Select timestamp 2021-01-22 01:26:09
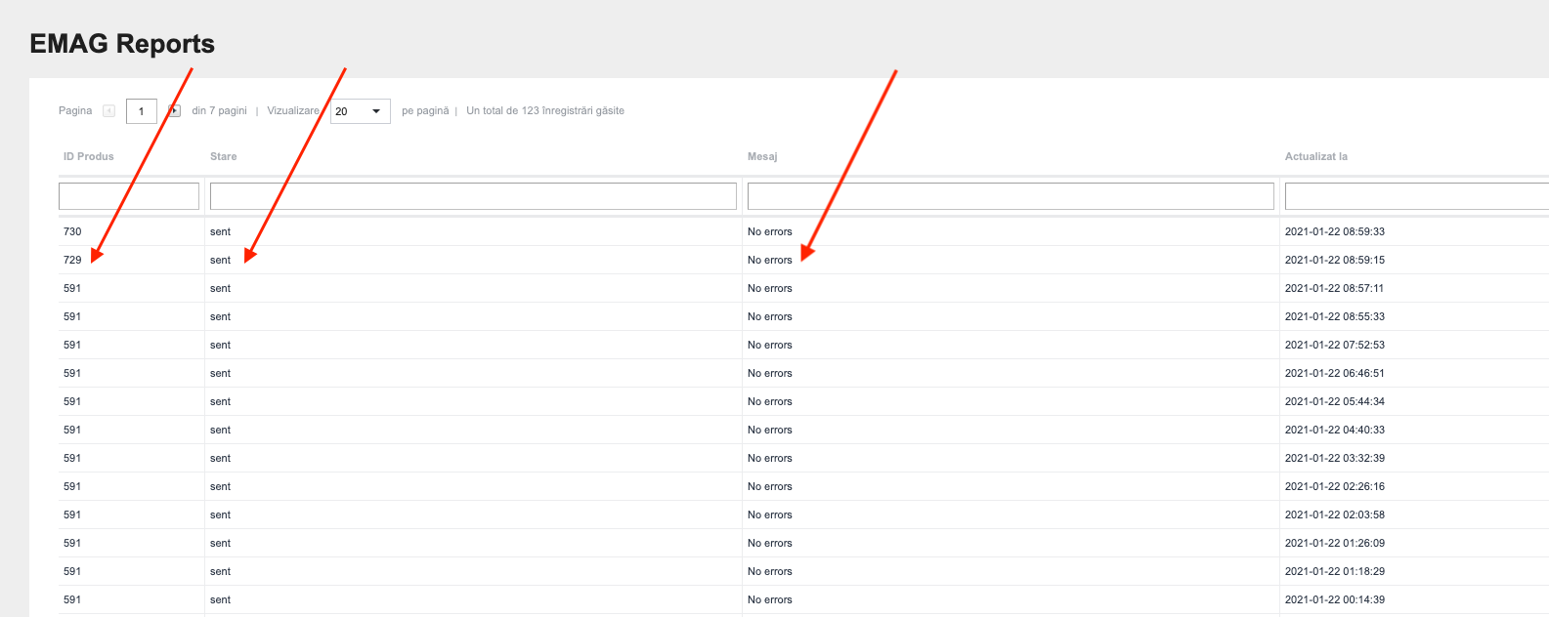This screenshot has width=1549, height=617. 1335,543
